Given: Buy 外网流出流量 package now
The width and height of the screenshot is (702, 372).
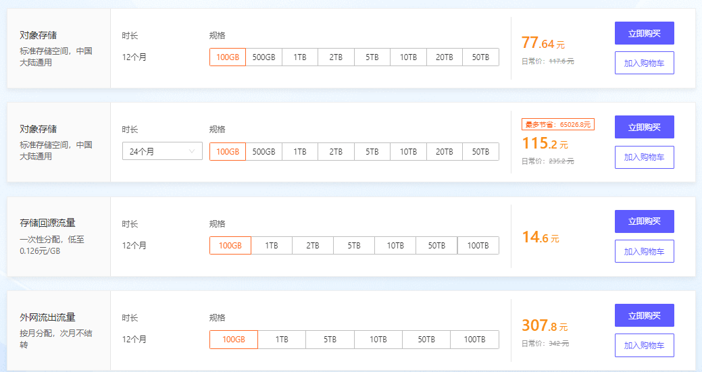Looking at the screenshot, I should coord(644,315).
